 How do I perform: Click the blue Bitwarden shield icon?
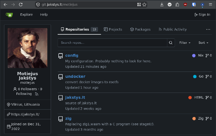click(194, 5)
